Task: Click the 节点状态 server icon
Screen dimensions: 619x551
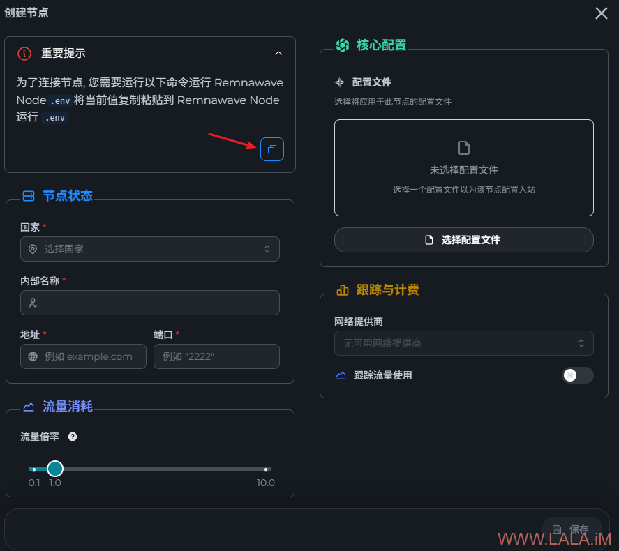Action: (x=29, y=195)
